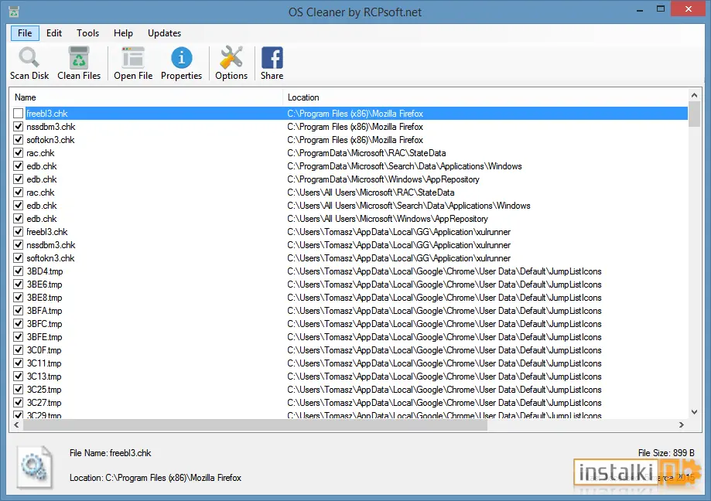
Task: Select the rac.chk row in ProgramData RAC StateData
Action: coord(348,152)
